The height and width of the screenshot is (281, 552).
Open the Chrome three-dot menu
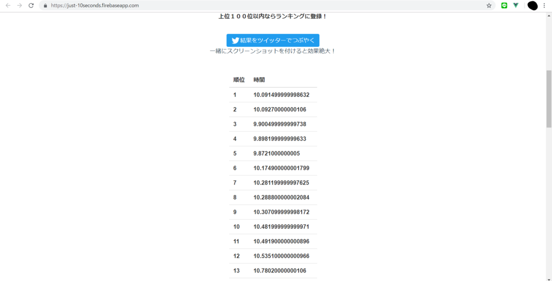click(x=544, y=5)
